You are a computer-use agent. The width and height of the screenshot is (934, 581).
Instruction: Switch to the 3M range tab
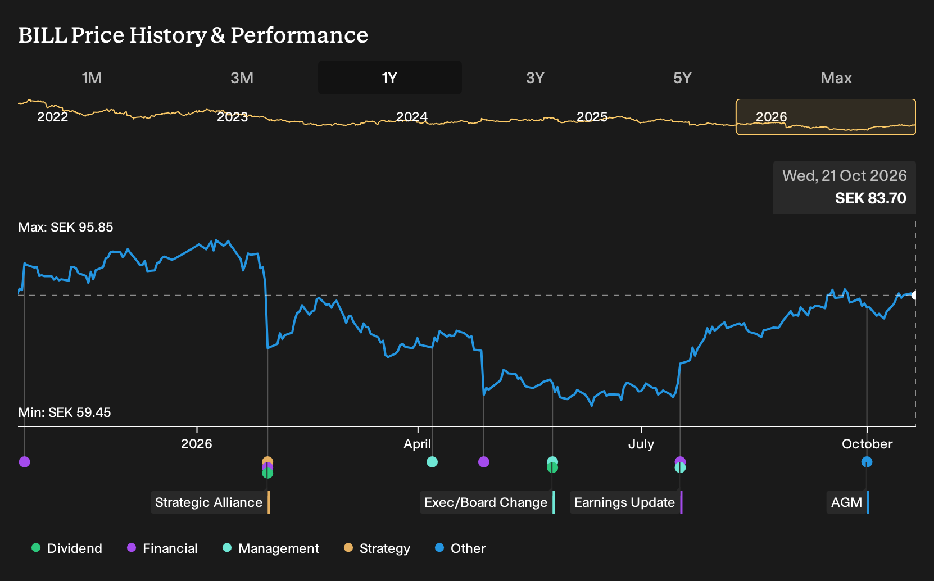click(x=242, y=78)
